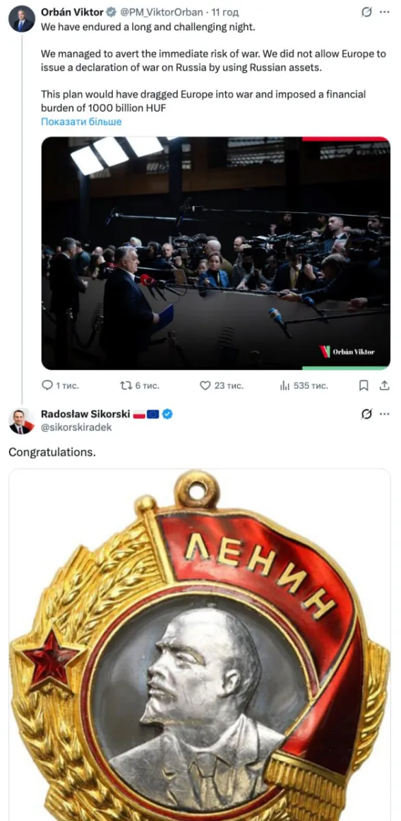
Task: Open Orbán Viktor's profile avatar
Action: 21,19
